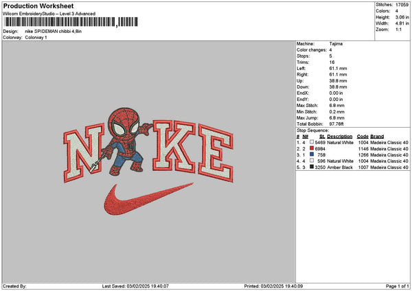Screen dimensions: 412x291
Task: Click the red swoosh in the design preview
Action: coord(149,199)
